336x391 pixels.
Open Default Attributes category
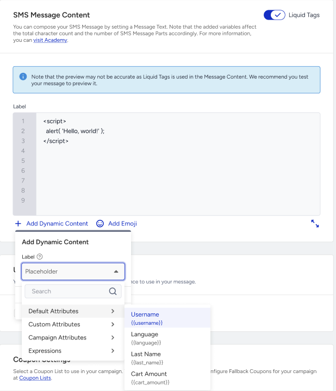coord(73,311)
